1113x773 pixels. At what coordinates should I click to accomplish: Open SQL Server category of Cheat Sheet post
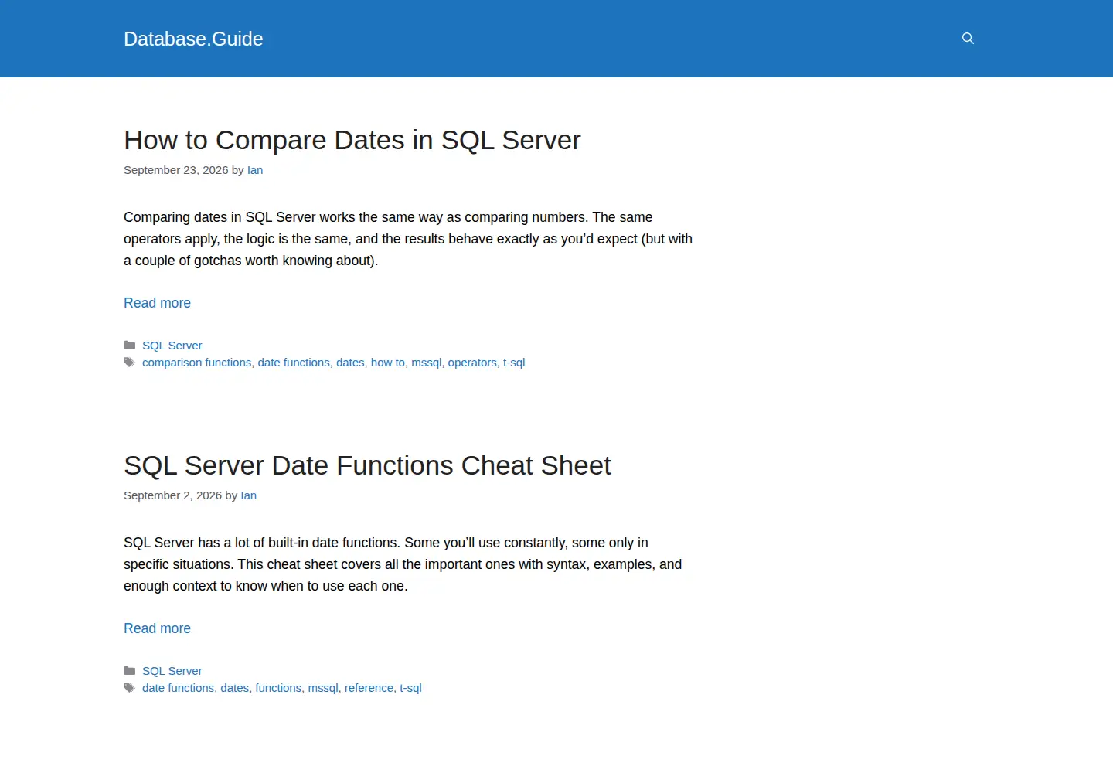point(172,671)
